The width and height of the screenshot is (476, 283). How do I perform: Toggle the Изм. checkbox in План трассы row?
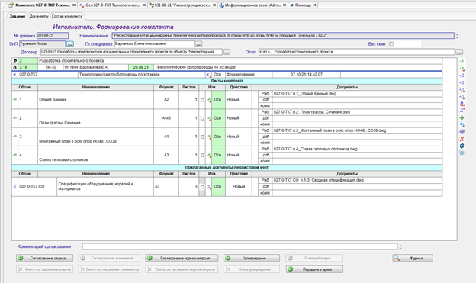click(202, 118)
